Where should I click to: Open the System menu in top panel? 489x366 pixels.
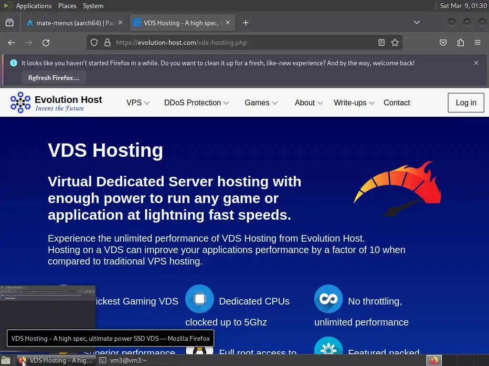click(93, 6)
